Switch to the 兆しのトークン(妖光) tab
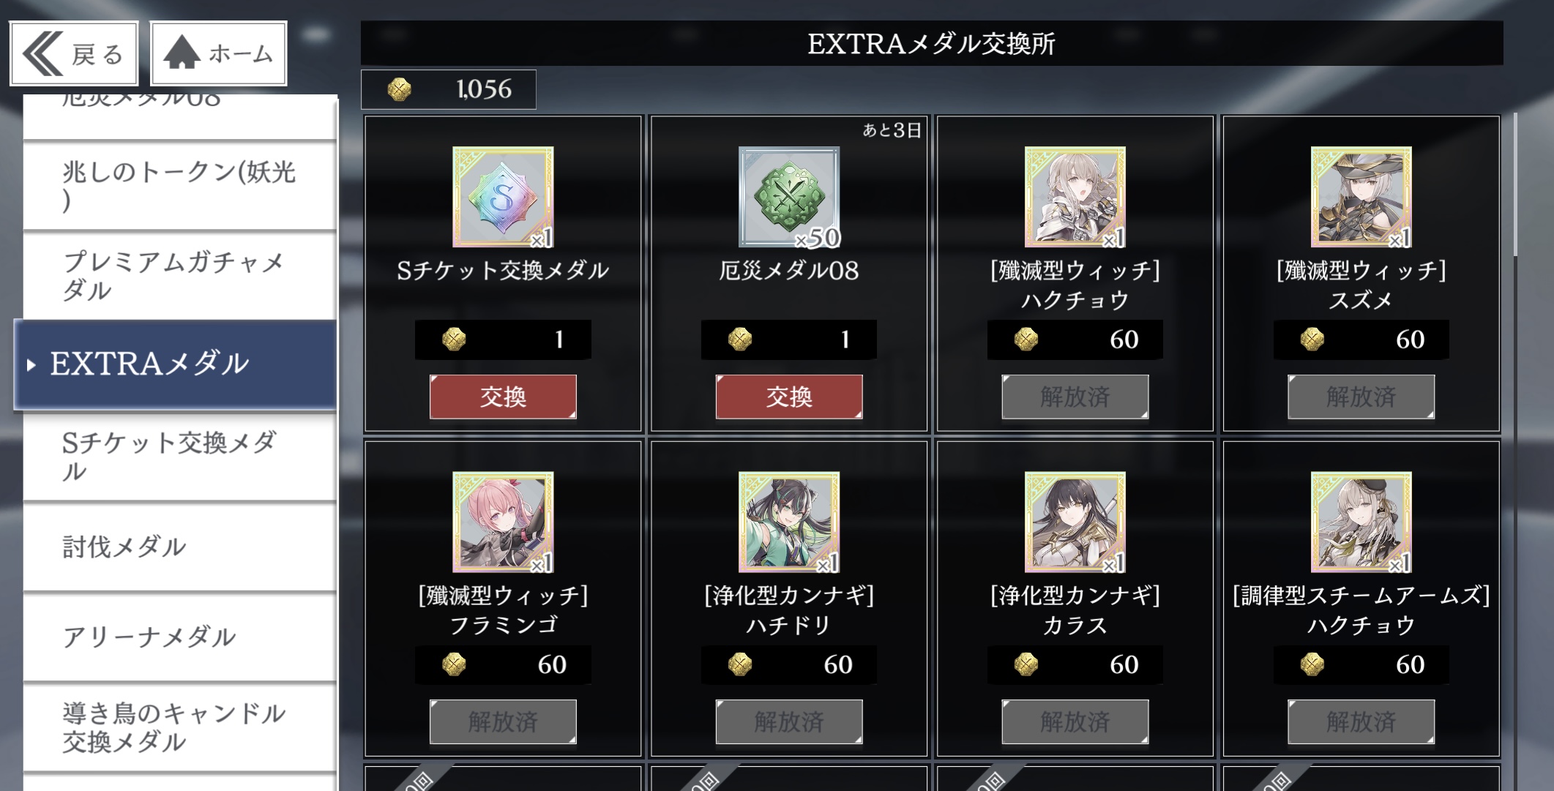 [179, 186]
